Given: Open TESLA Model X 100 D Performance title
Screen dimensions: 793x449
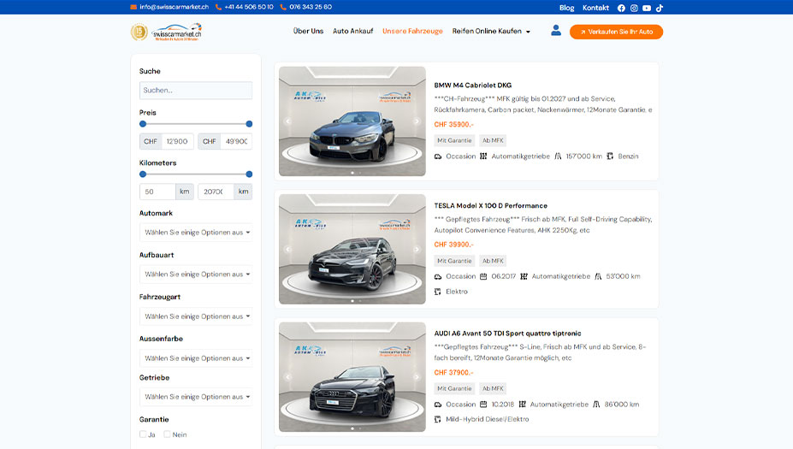Looking at the screenshot, I should coord(490,206).
